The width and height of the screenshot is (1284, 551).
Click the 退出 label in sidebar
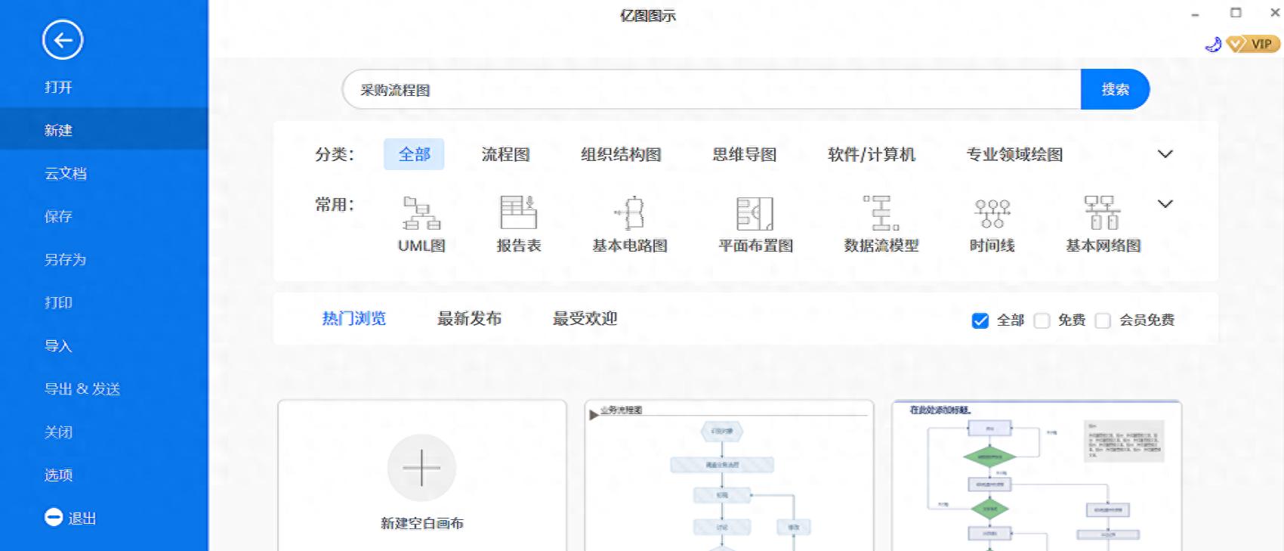coord(82,518)
